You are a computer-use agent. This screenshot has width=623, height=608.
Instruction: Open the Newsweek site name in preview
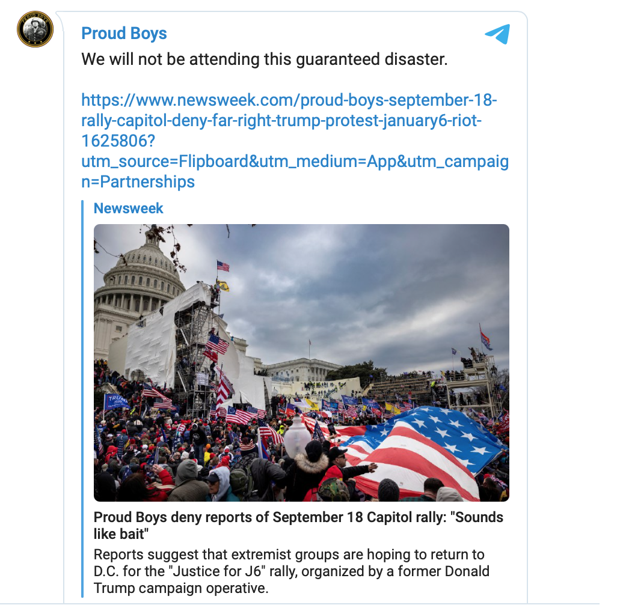[x=128, y=208]
